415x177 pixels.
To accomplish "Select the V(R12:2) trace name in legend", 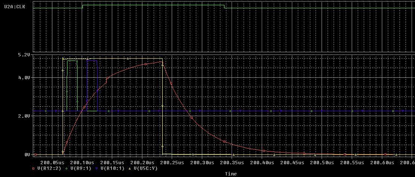I will tap(49, 168).
